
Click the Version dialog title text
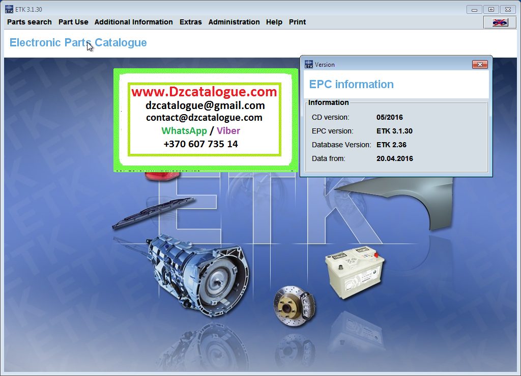[x=325, y=65]
